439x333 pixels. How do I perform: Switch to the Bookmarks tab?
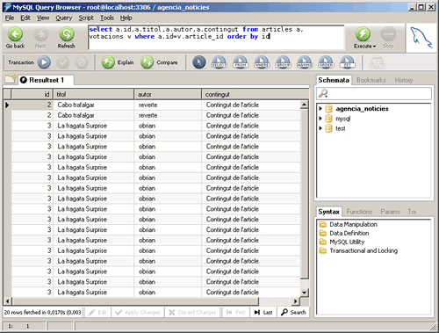pos(371,80)
